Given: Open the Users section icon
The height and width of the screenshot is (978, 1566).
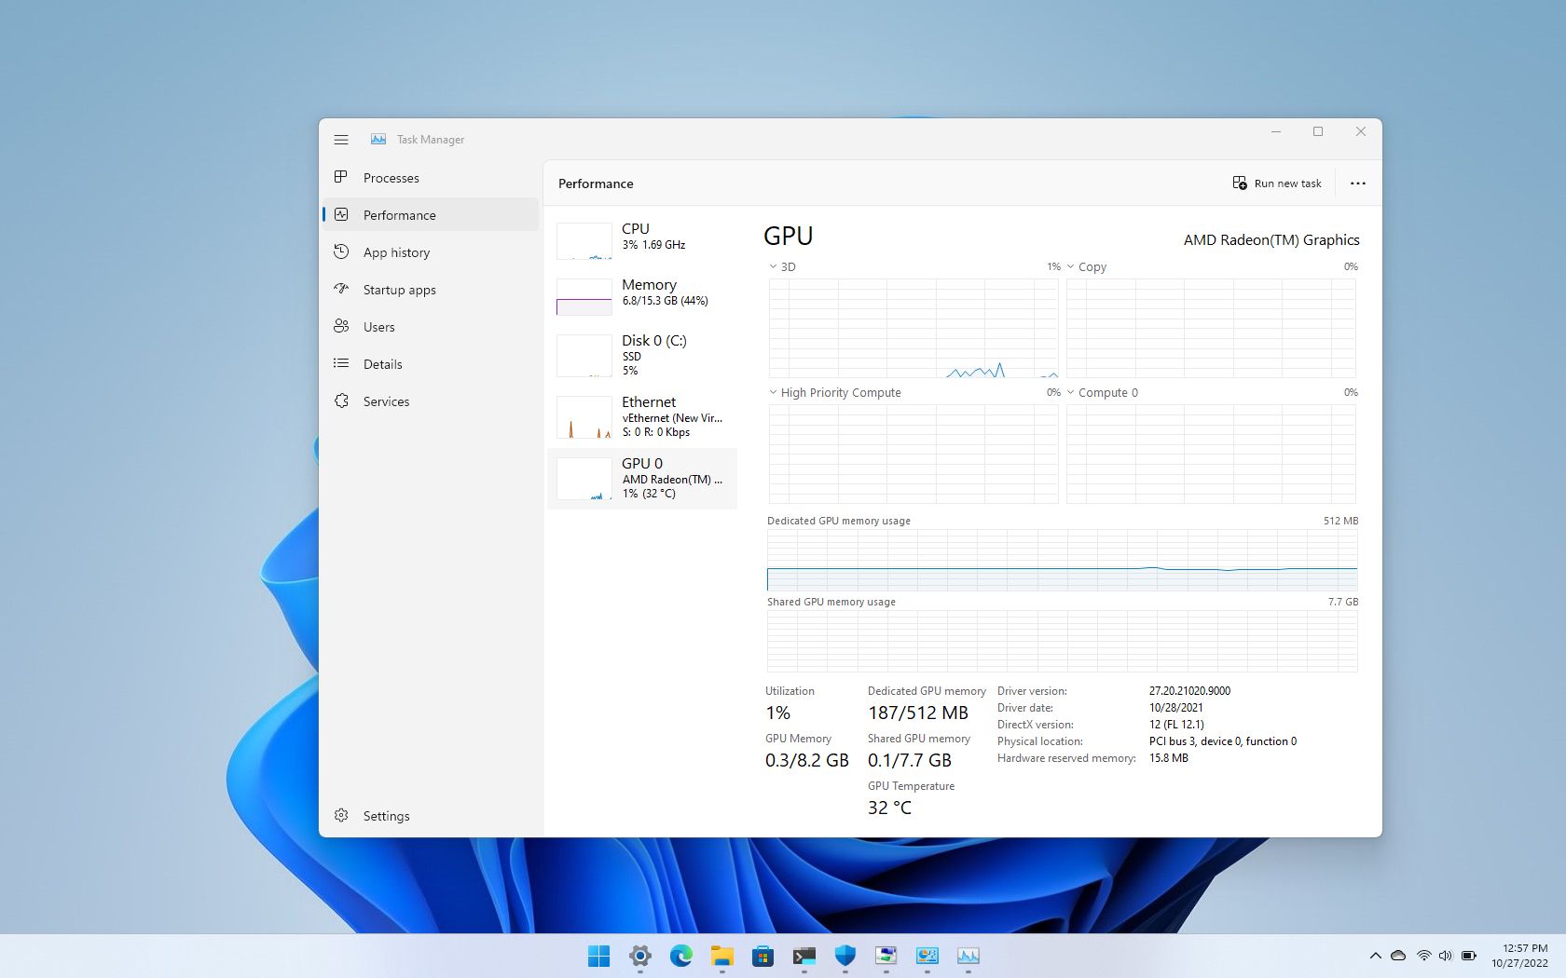Looking at the screenshot, I should [341, 327].
